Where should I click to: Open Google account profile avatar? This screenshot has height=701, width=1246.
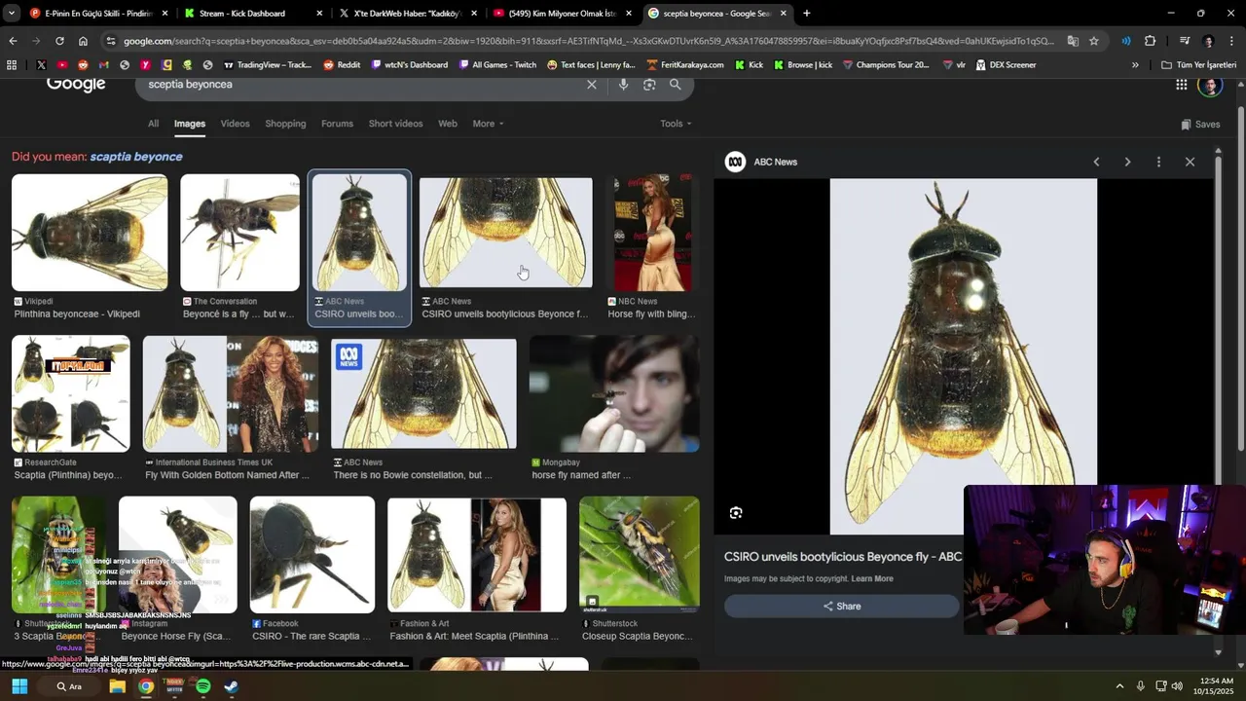pyautogui.click(x=1209, y=86)
